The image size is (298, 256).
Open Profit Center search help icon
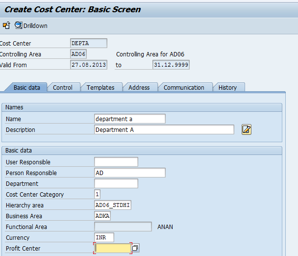(135, 248)
